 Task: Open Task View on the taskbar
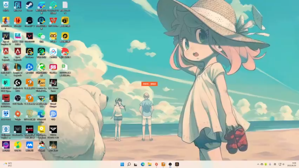136,164
